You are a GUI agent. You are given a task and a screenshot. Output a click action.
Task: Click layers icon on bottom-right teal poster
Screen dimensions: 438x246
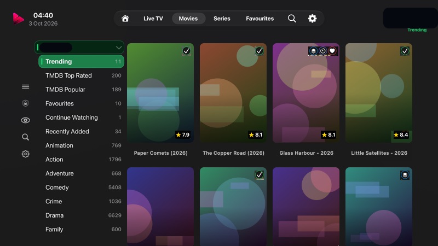[x=405, y=175]
